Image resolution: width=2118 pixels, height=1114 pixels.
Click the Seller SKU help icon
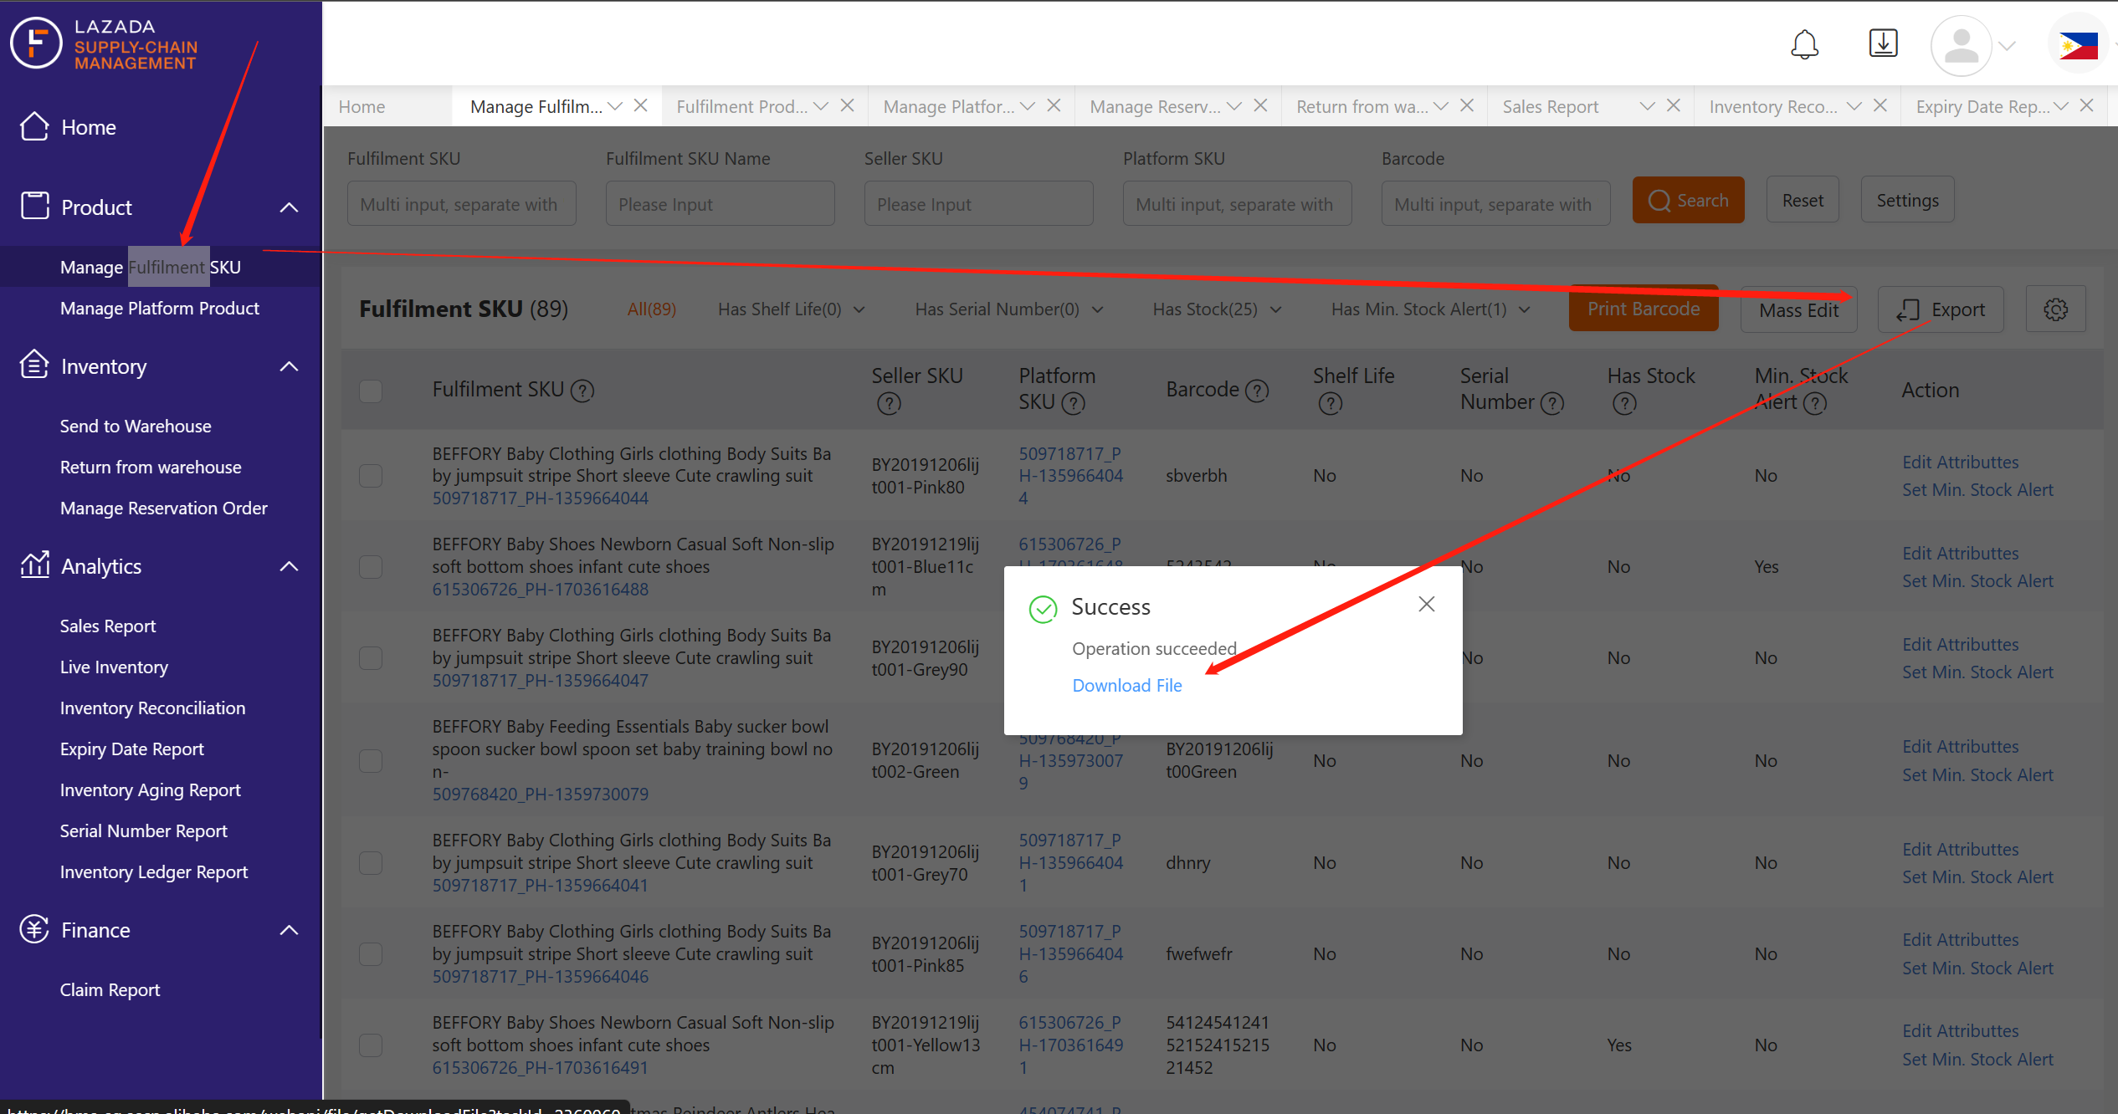tap(889, 403)
